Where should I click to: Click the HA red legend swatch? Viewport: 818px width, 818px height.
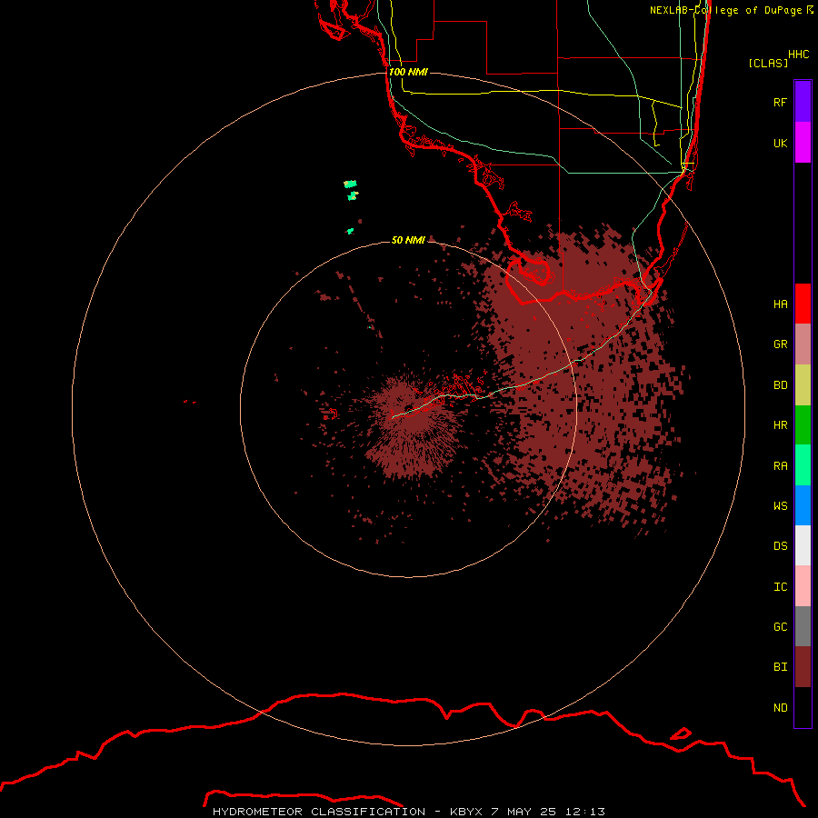(x=803, y=304)
